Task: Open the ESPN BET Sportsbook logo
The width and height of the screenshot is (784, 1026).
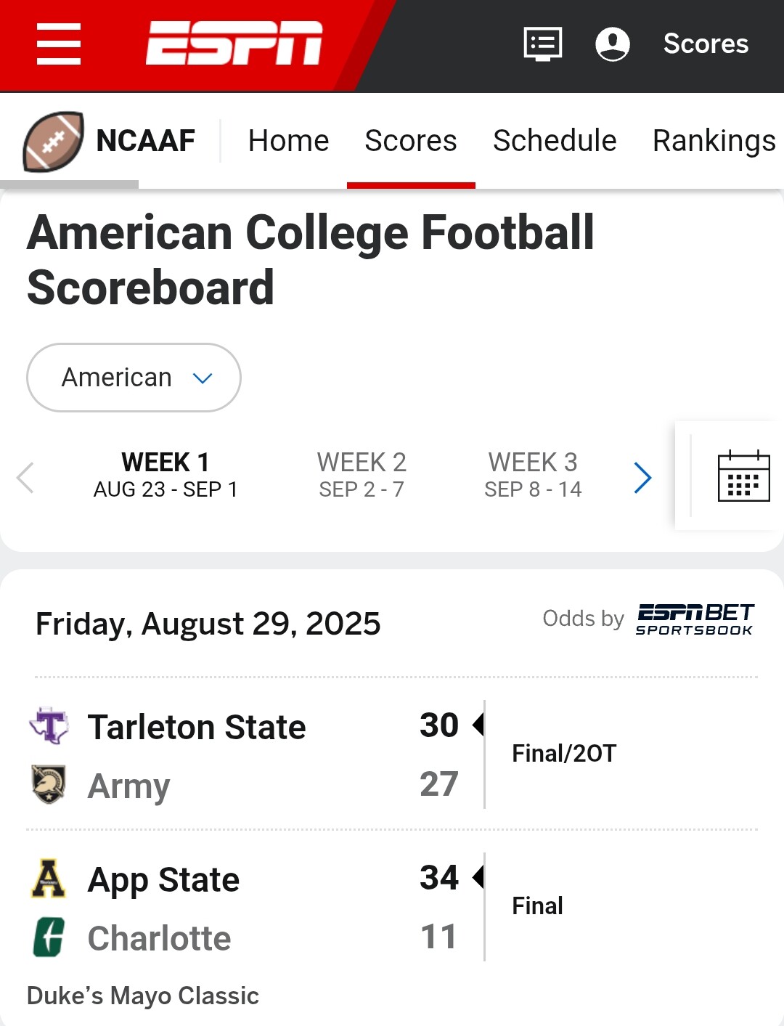Action: click(695, 619)
